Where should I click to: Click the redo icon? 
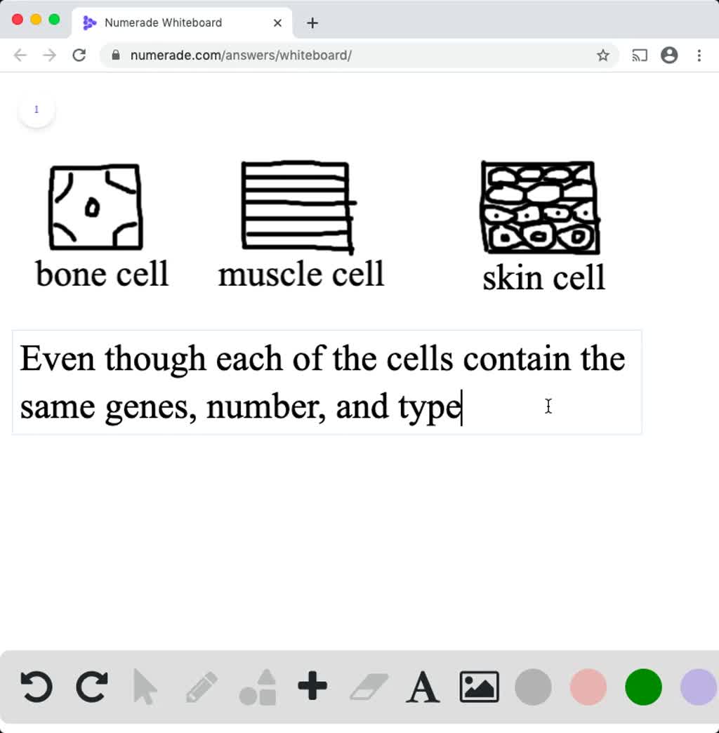[x=92, y=687]
